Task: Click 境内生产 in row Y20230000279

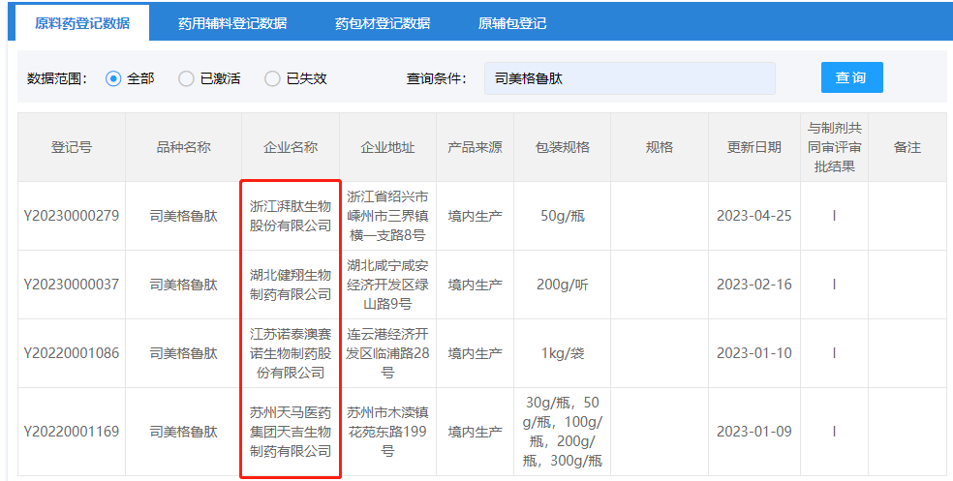Action: 475,216
